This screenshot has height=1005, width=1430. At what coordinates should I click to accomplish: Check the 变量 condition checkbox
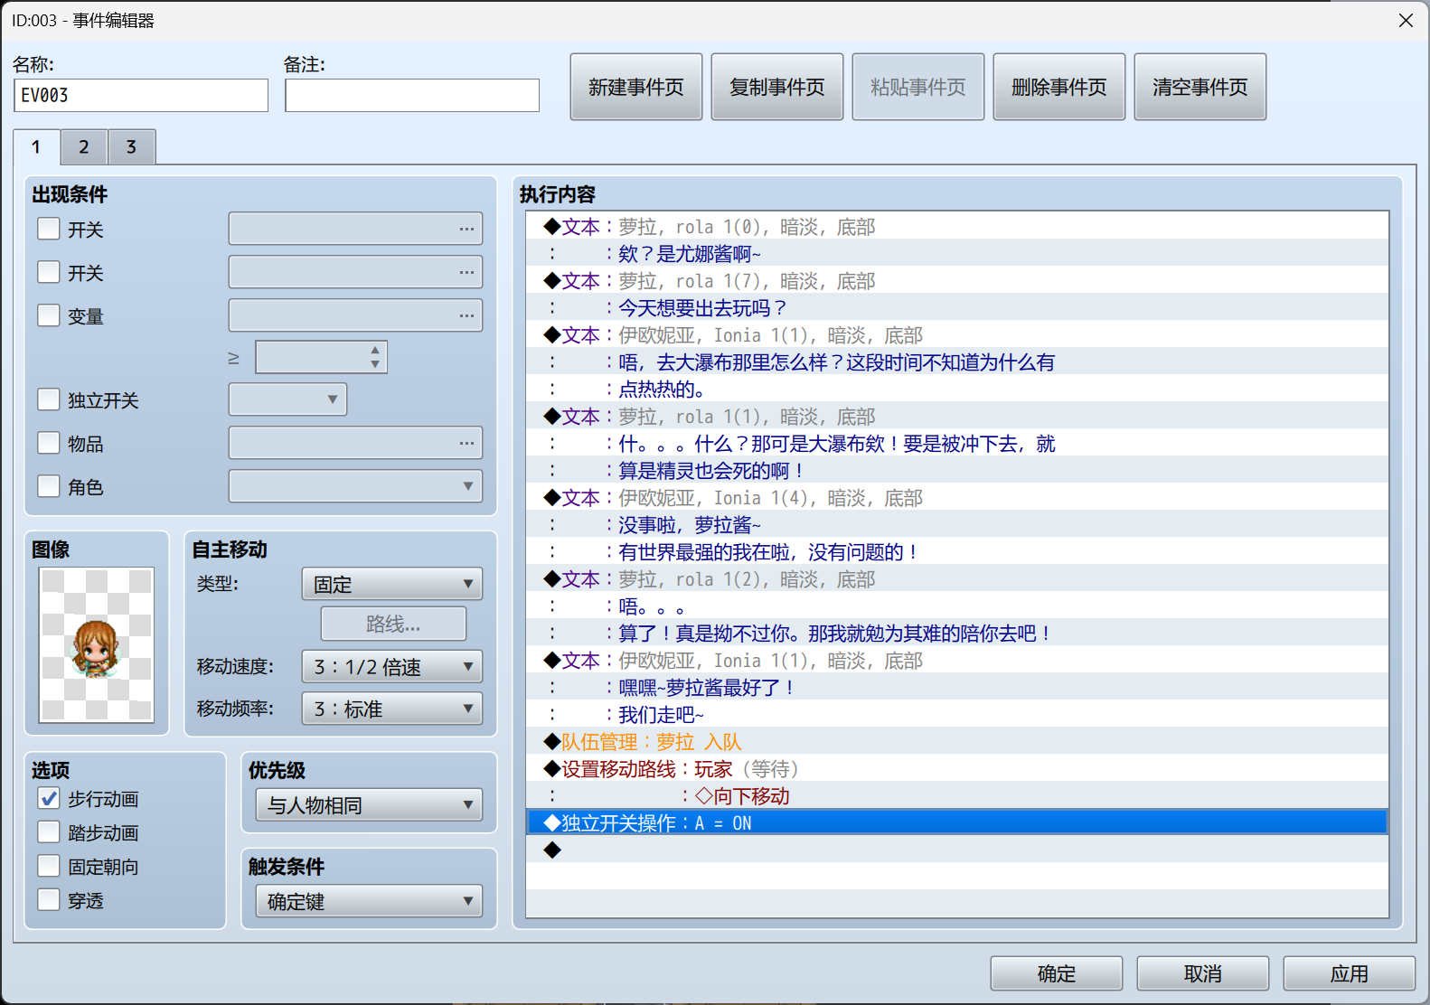[x=49, y=315]
